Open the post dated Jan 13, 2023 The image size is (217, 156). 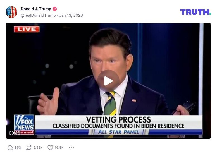(71, 15)
